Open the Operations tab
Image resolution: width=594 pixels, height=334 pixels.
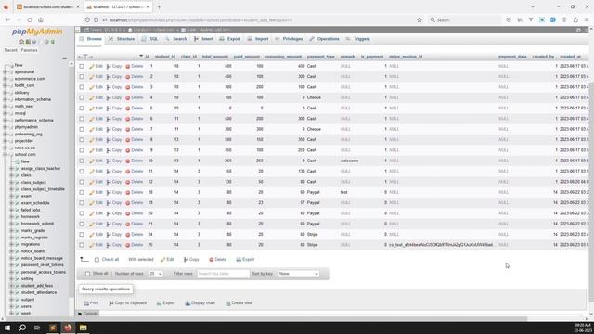[x=324, y=39]
